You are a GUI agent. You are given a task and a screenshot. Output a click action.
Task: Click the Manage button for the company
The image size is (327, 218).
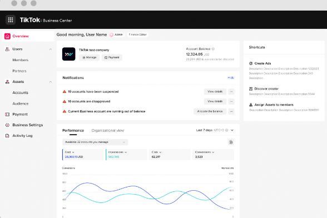click(x=89, y=58)
